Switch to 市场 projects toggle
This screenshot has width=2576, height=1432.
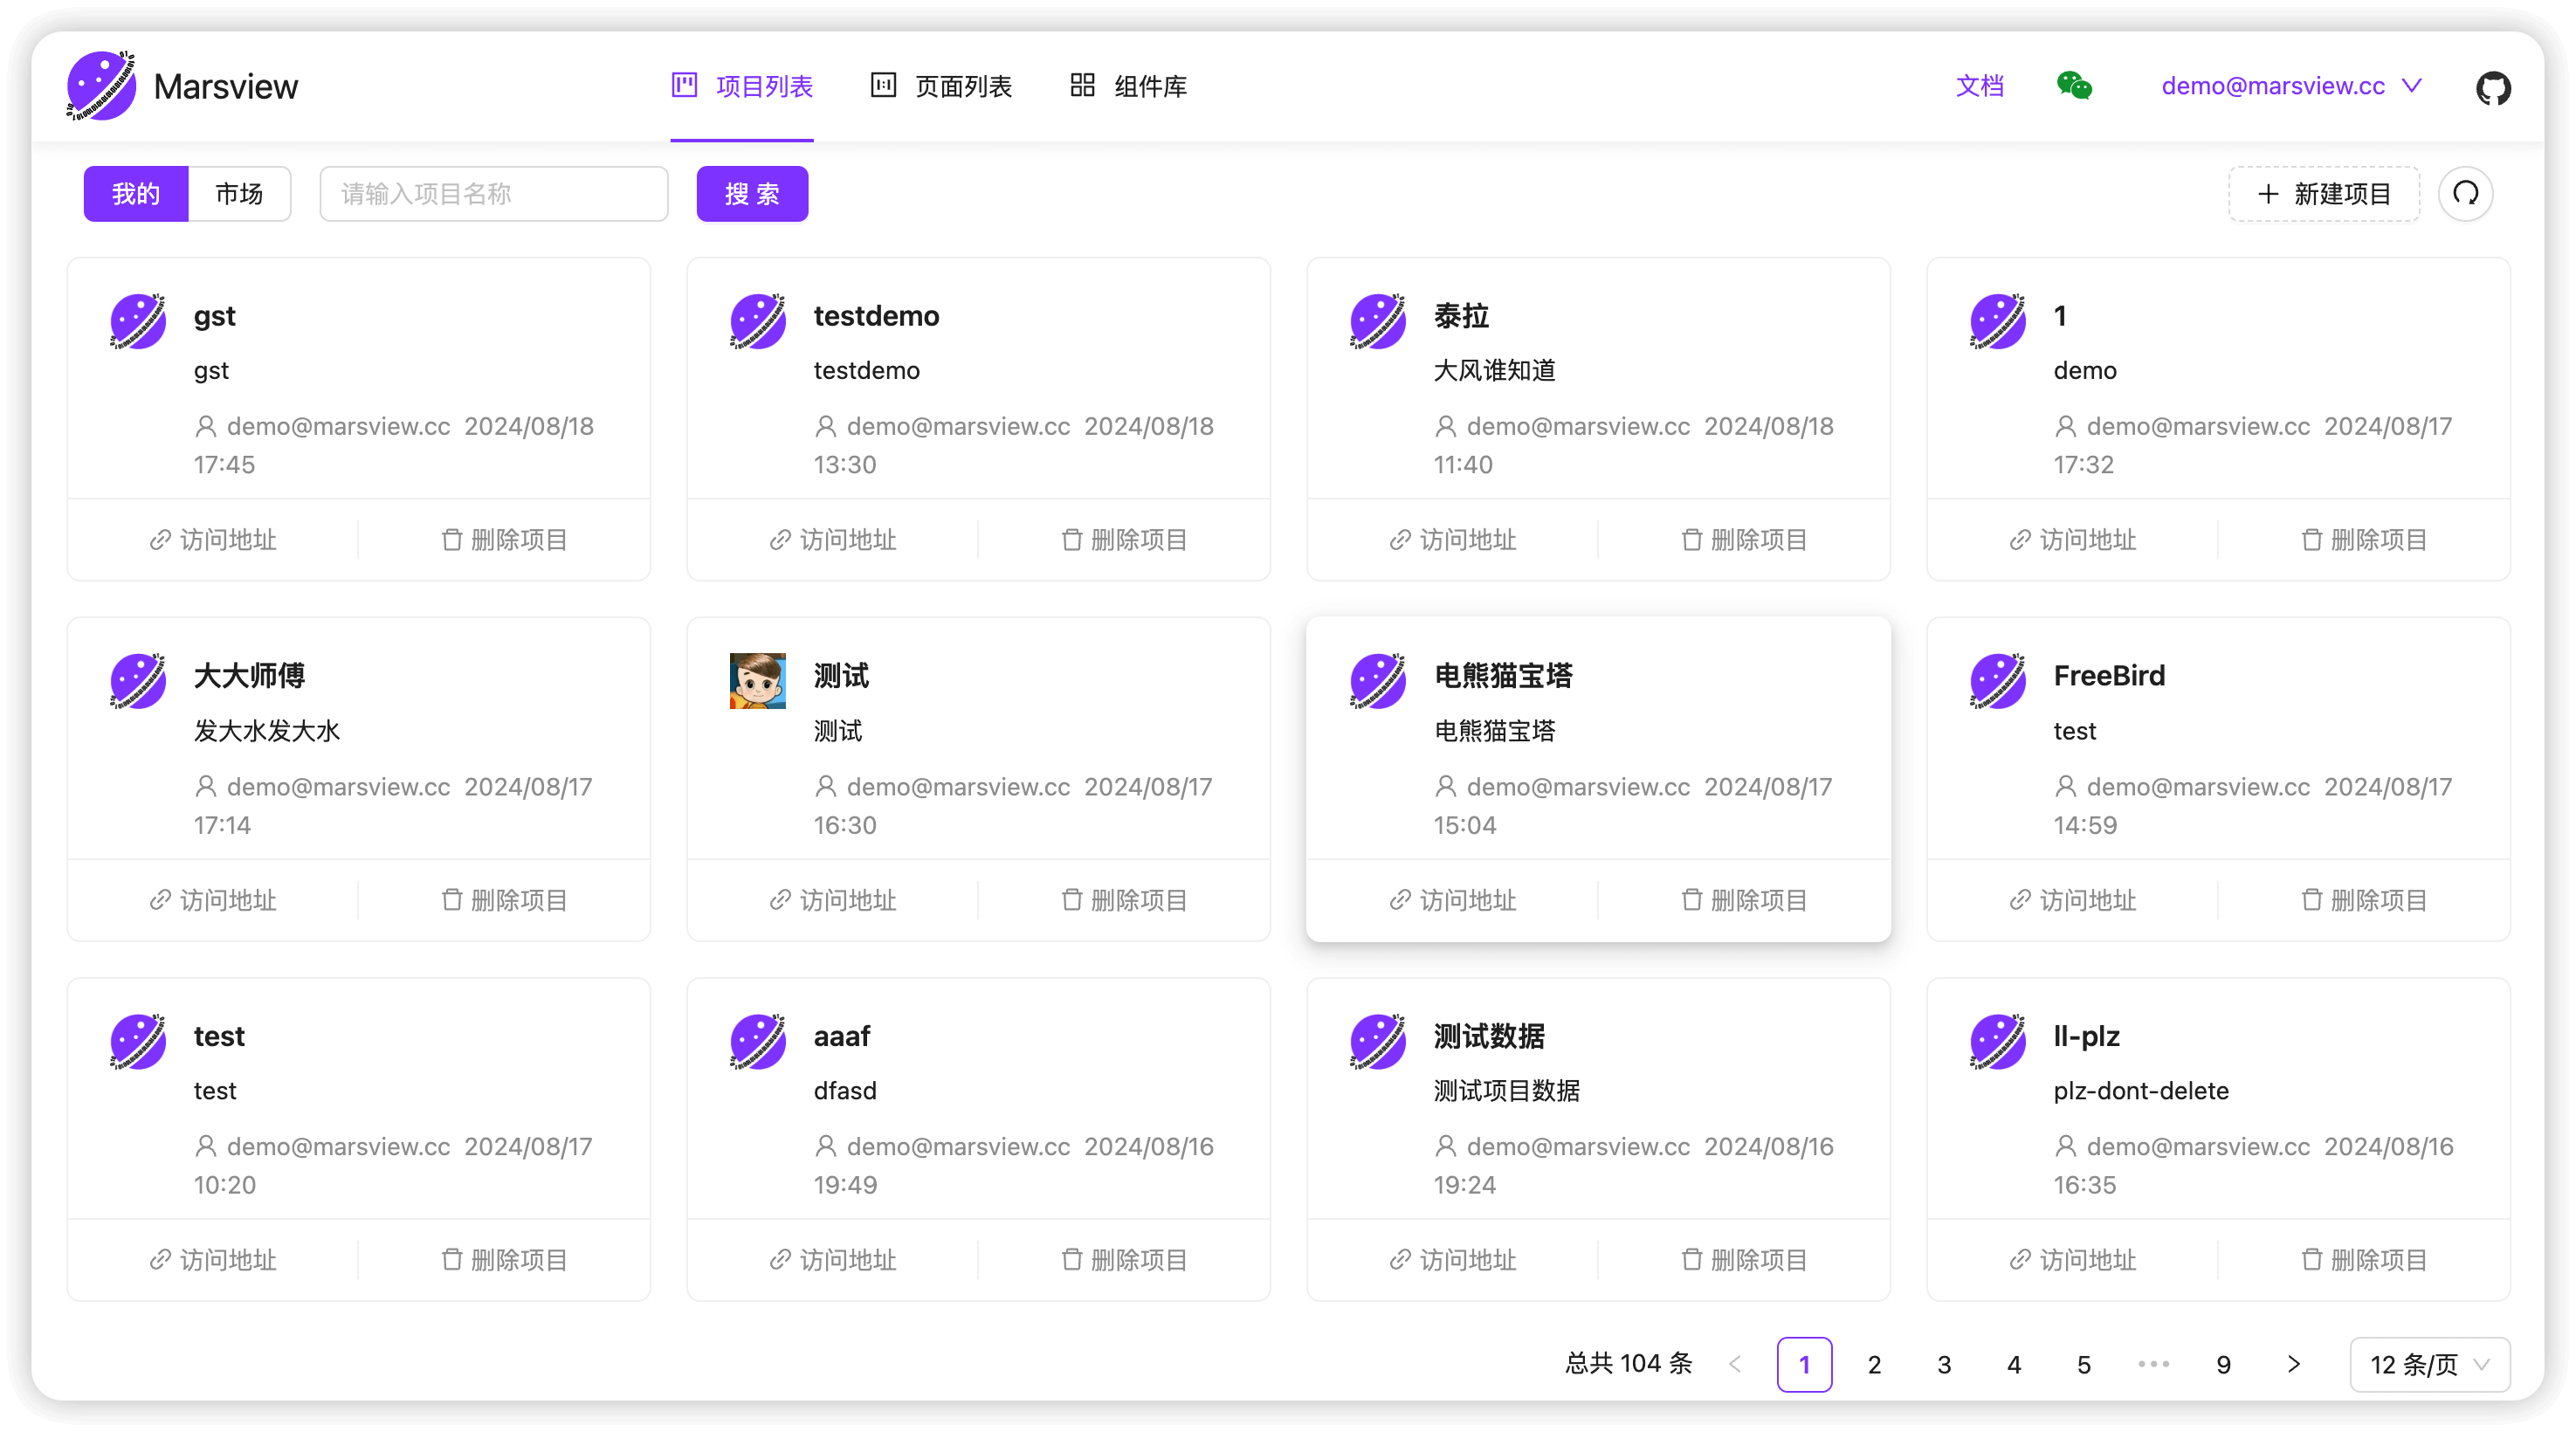(x=240, y=194)
